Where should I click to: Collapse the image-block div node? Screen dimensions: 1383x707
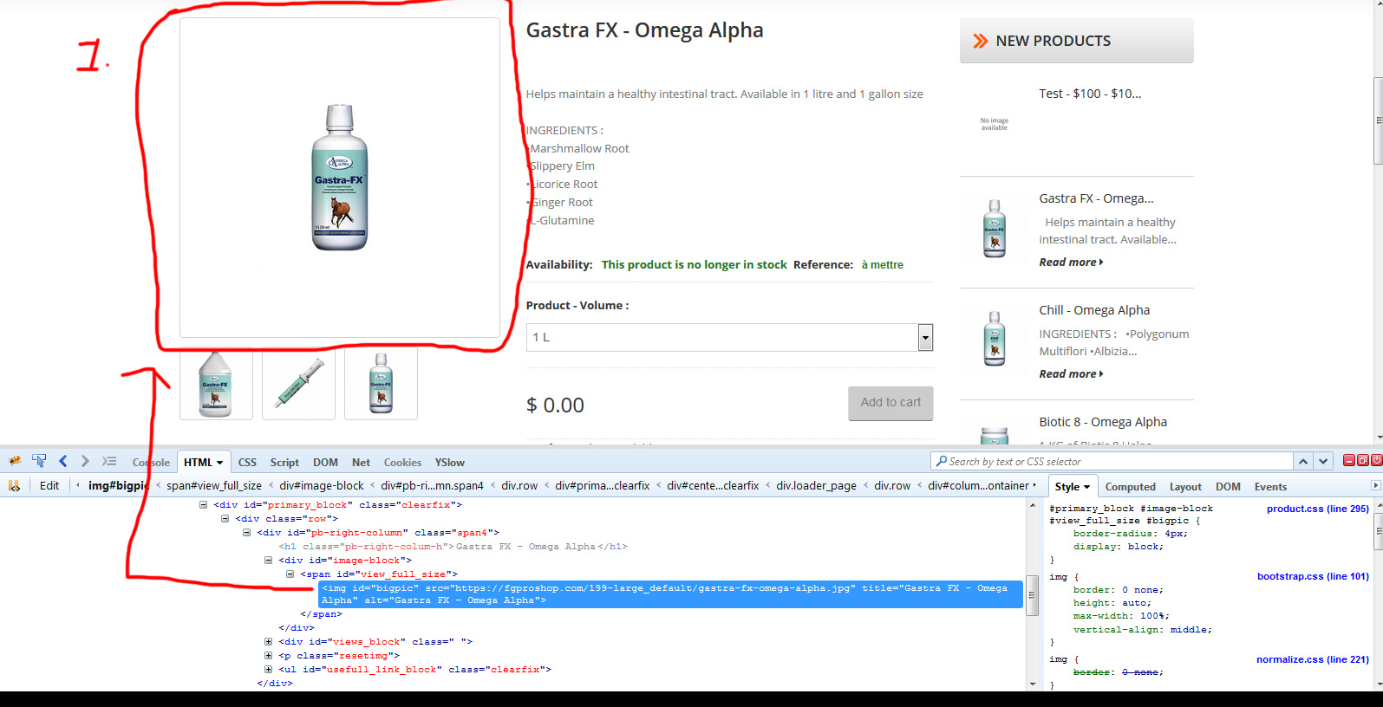pyautogui.click(x=268, y=561)
